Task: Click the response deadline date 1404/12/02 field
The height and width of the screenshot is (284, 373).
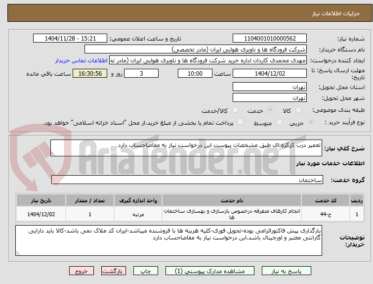Action: 270,73
